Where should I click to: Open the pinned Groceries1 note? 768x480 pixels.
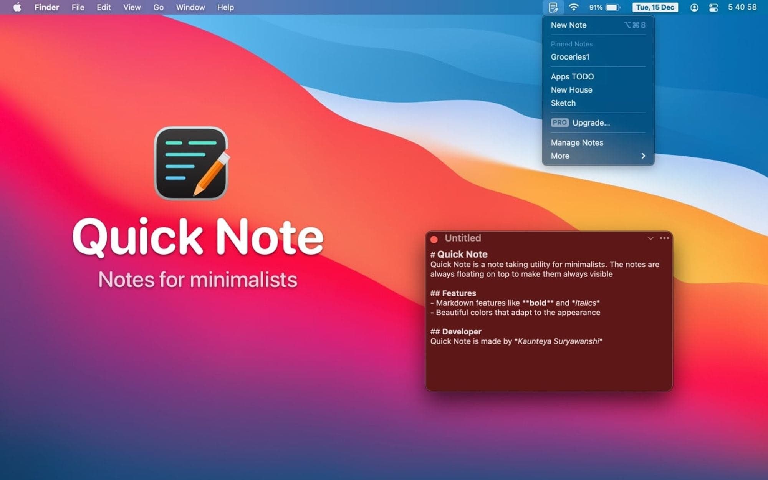[x=598, y=57]
